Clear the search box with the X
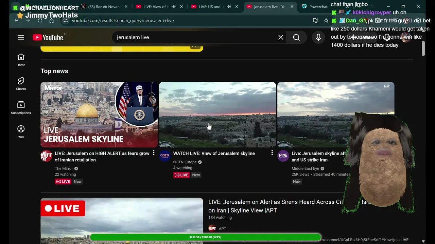The height and width of the screenshot is (244, 435). coord(281,37)
